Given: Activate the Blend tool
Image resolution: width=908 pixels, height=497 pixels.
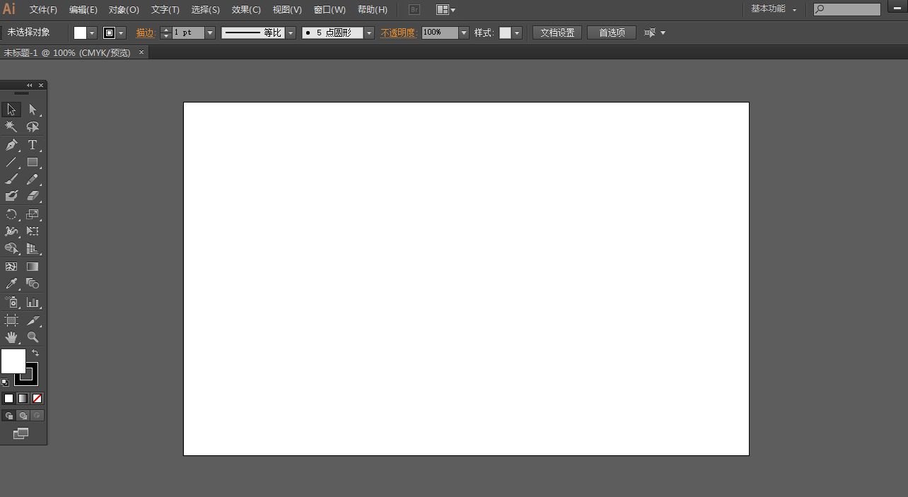Looking at the screenshot, I should [33, 283].
